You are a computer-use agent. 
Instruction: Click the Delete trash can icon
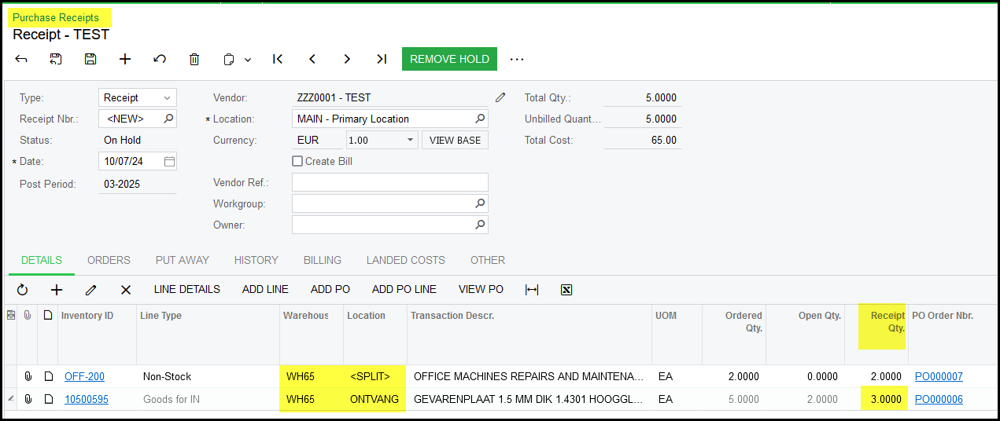pyautogui.click(x=194, y=59)
